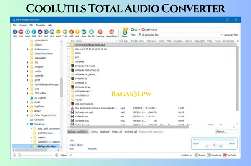Choose the Opus format icon
Screen dimensions: 251x166
(x=84, y=32)
